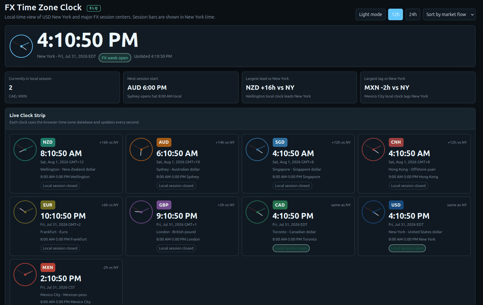Click the SGD Singapore analog clock
The image size is (483, 305).
tap(257, 149)
